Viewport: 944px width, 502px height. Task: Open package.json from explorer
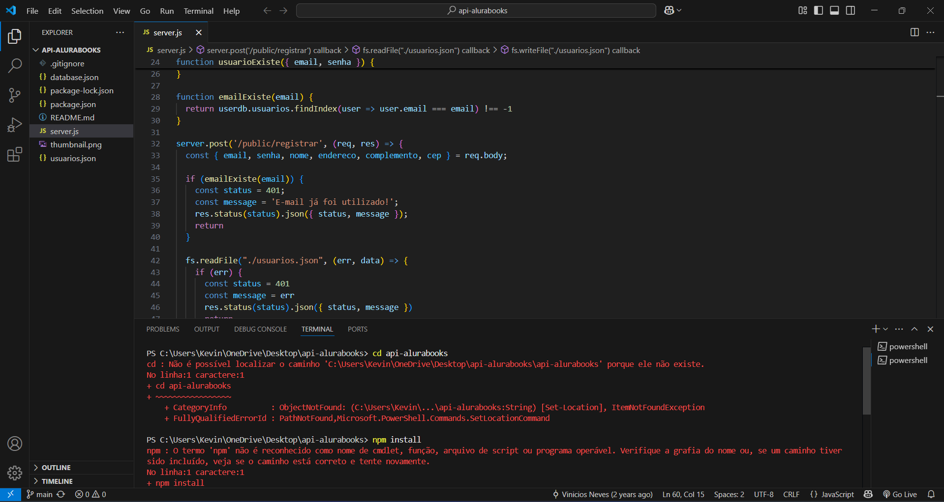click(81, 104)
